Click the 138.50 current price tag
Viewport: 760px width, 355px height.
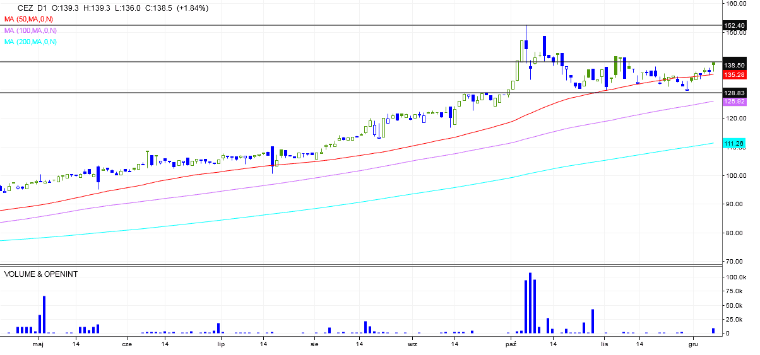point(735,66)
